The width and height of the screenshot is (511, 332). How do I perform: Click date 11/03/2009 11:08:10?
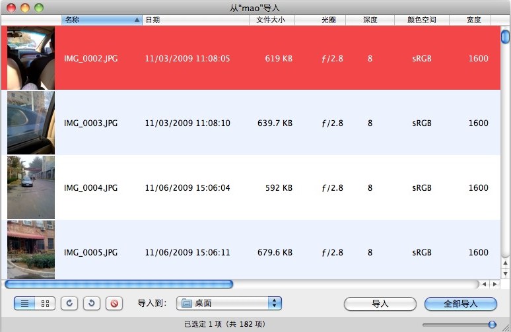pyautogui.click(x=187, y=123)
